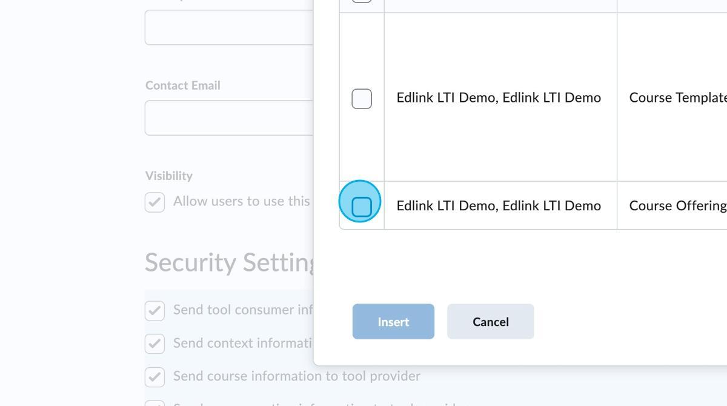The width and height of the screenshot is (727, 406).
Task: Click the Visibility section heading
Action: point(168,175)
